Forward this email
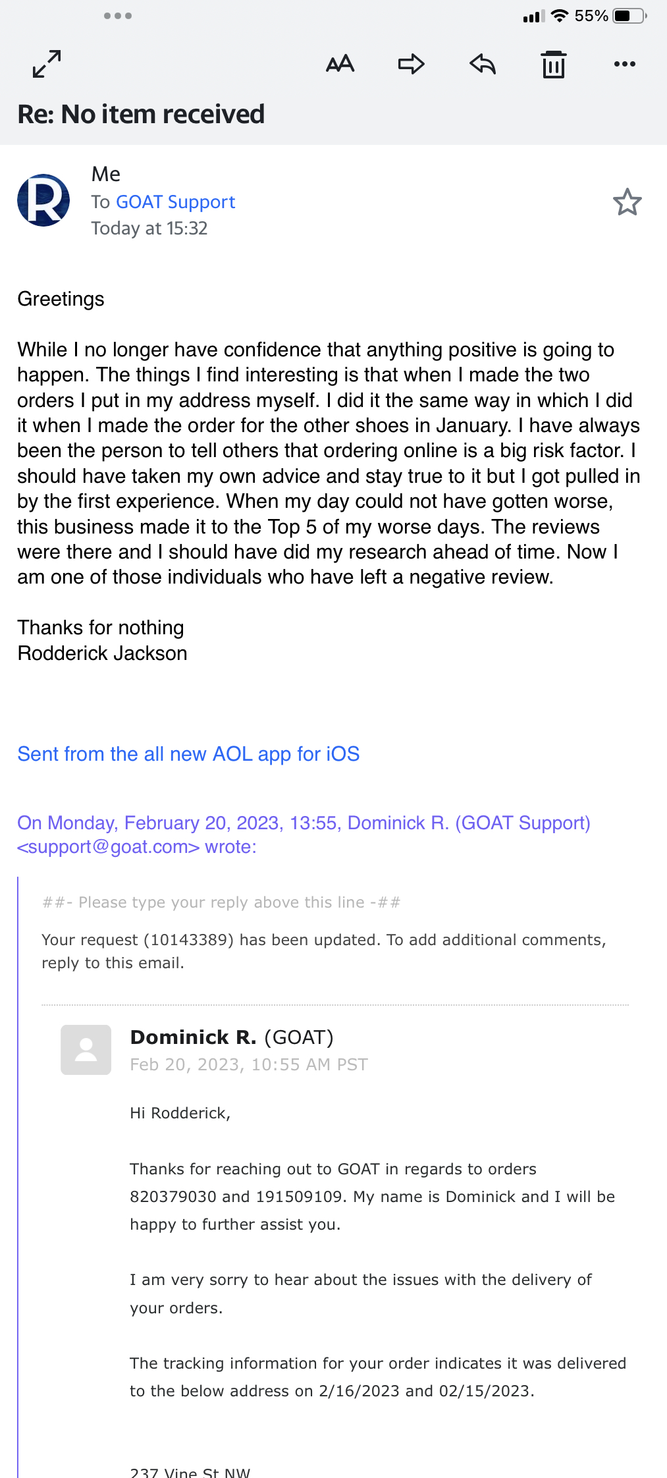This screenshot has height=1478, width=667. point(412,64)
